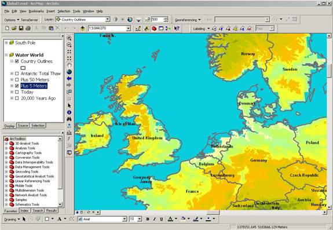Click the Label Priority Ranking icon

pyautogui.click(x=221, y=28)
